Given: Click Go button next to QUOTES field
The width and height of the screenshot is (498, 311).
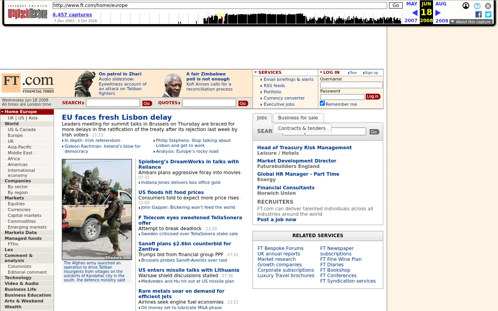Looking at the screenshot, I should [243, 103].
